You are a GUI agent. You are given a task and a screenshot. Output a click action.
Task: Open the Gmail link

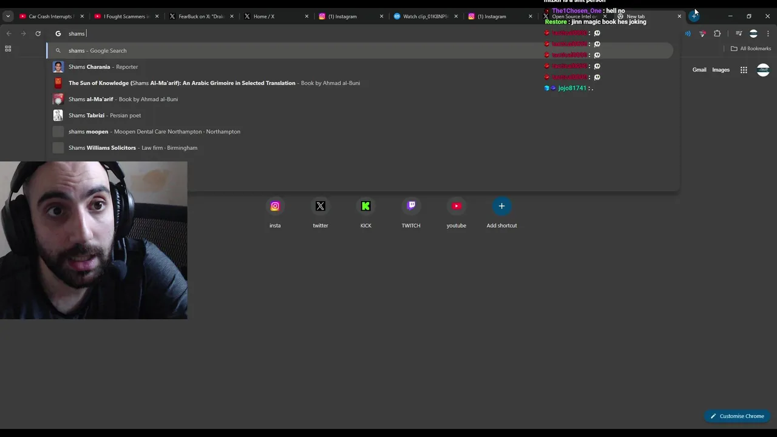pos(699,70)
